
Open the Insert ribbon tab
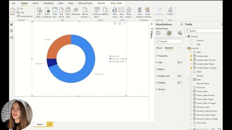(36, 3)
